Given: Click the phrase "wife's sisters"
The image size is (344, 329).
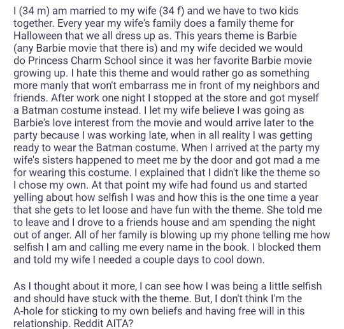Looking at the screenshot, I should [x=43, y=160].
